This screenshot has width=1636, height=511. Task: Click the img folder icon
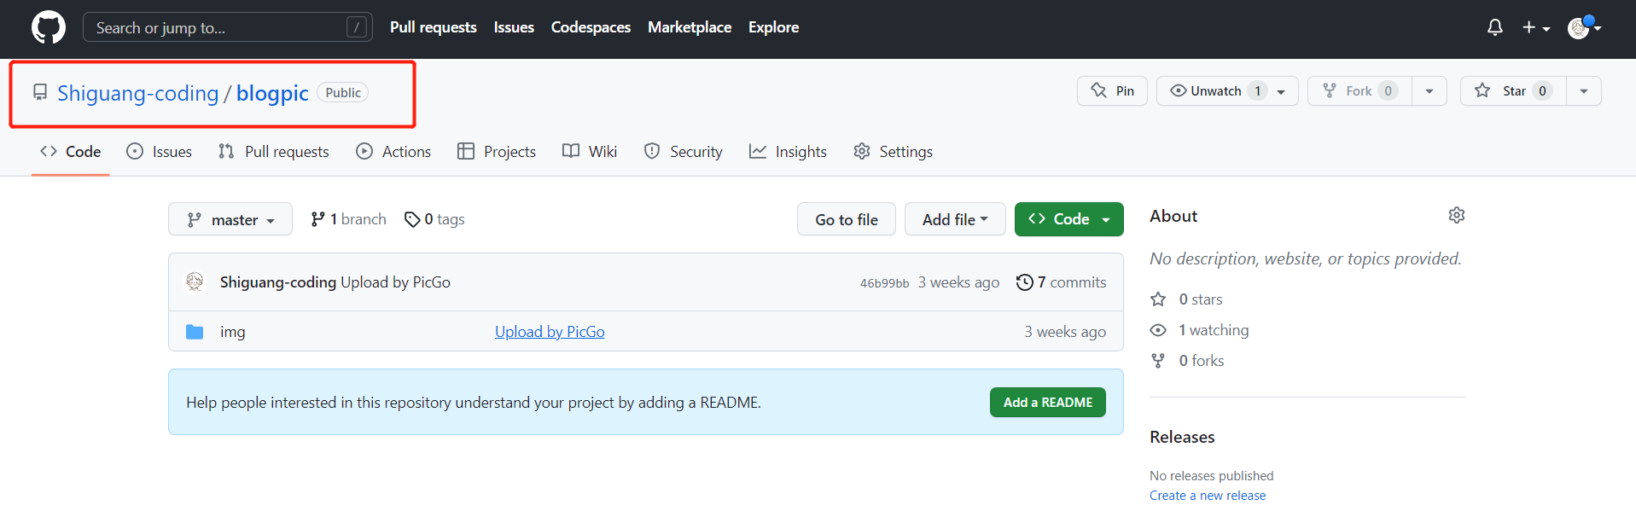[195, 332]
